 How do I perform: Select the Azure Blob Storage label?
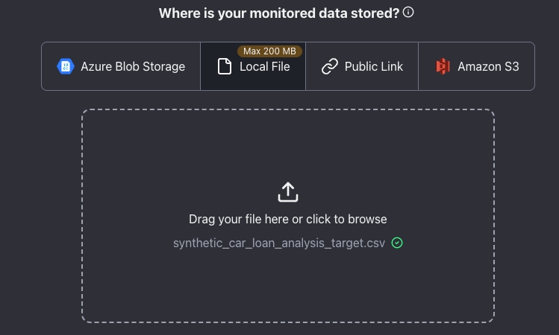click(133, 66)
